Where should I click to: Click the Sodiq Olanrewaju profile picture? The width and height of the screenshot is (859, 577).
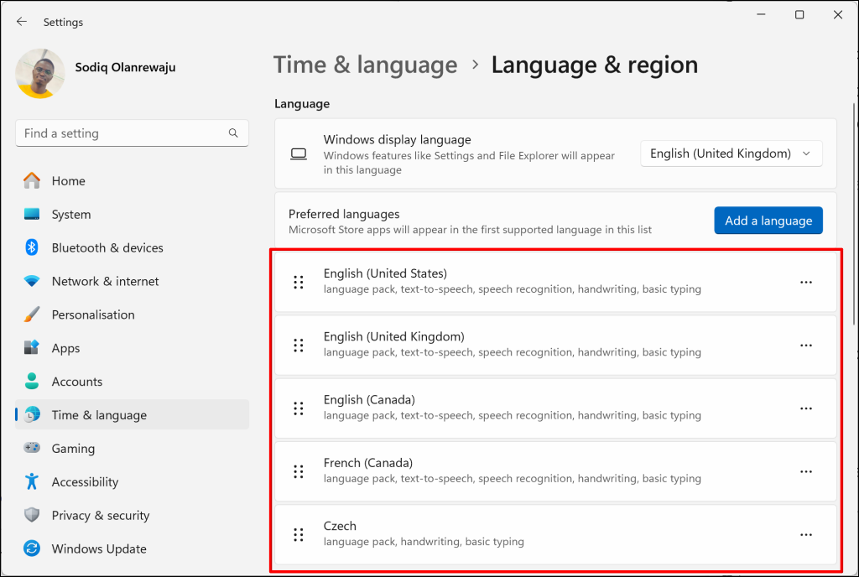pos(40,73)
